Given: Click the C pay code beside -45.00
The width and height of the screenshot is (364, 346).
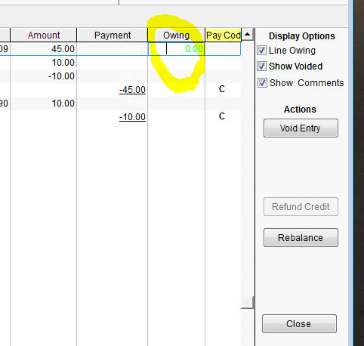Looking at the screenshot, I should (x=222, y=89).
